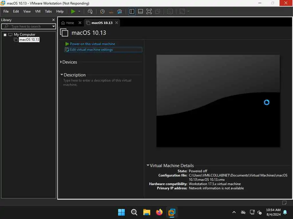Select macOS 10.13 in the Library tree

(29, 39)
